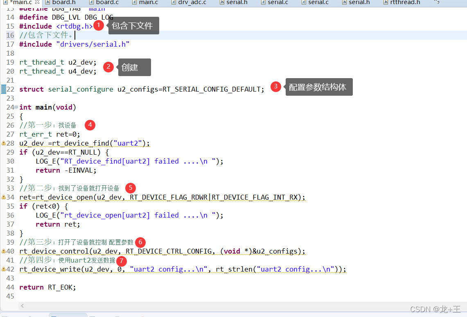This screenshot has width=467, height=317.
Task: Click the horizontal scrollbar left arrow
Action: click(x=23, y=306)
